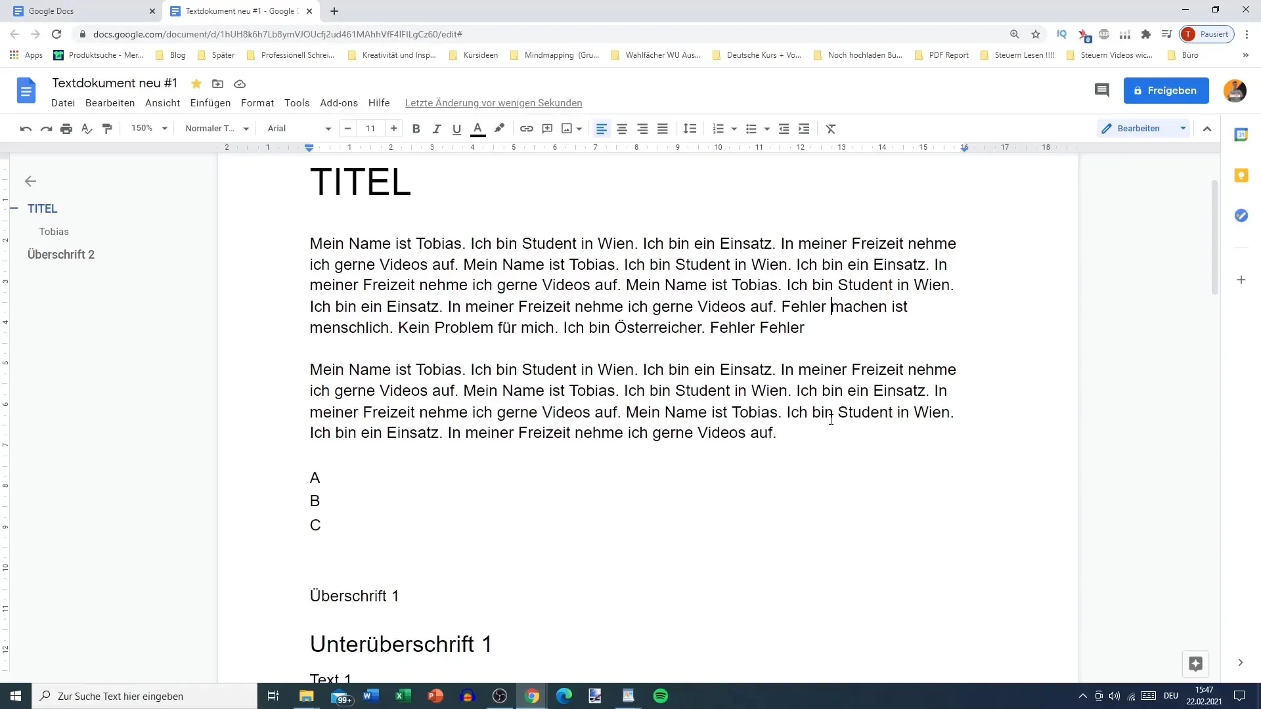This screenshot has width=1261, height=709.
Task: Toggle italic formatting icon
Action: [x=437, y=128]
